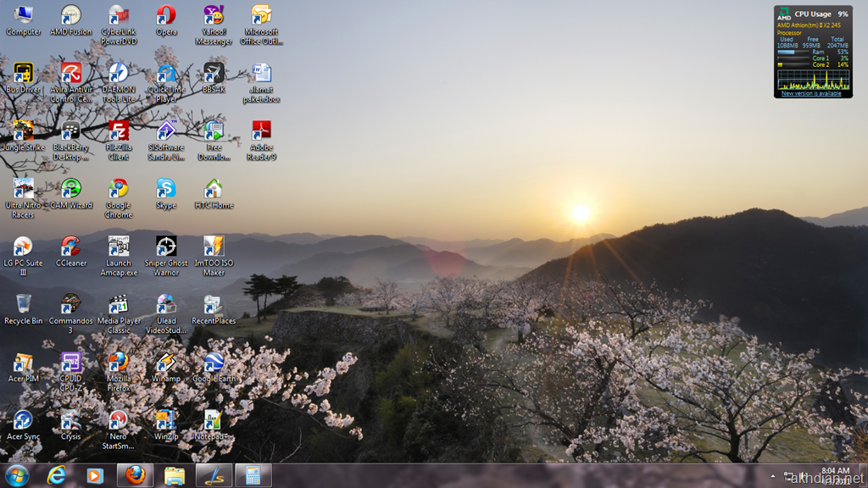Open Windows Explorer folder on the taskbar
This screenshot has width=868, height=488.
(x=175, y=475)
